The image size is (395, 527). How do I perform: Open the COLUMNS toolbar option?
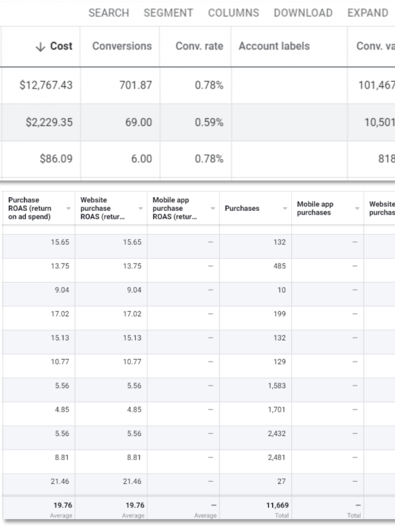click(233, 13)
